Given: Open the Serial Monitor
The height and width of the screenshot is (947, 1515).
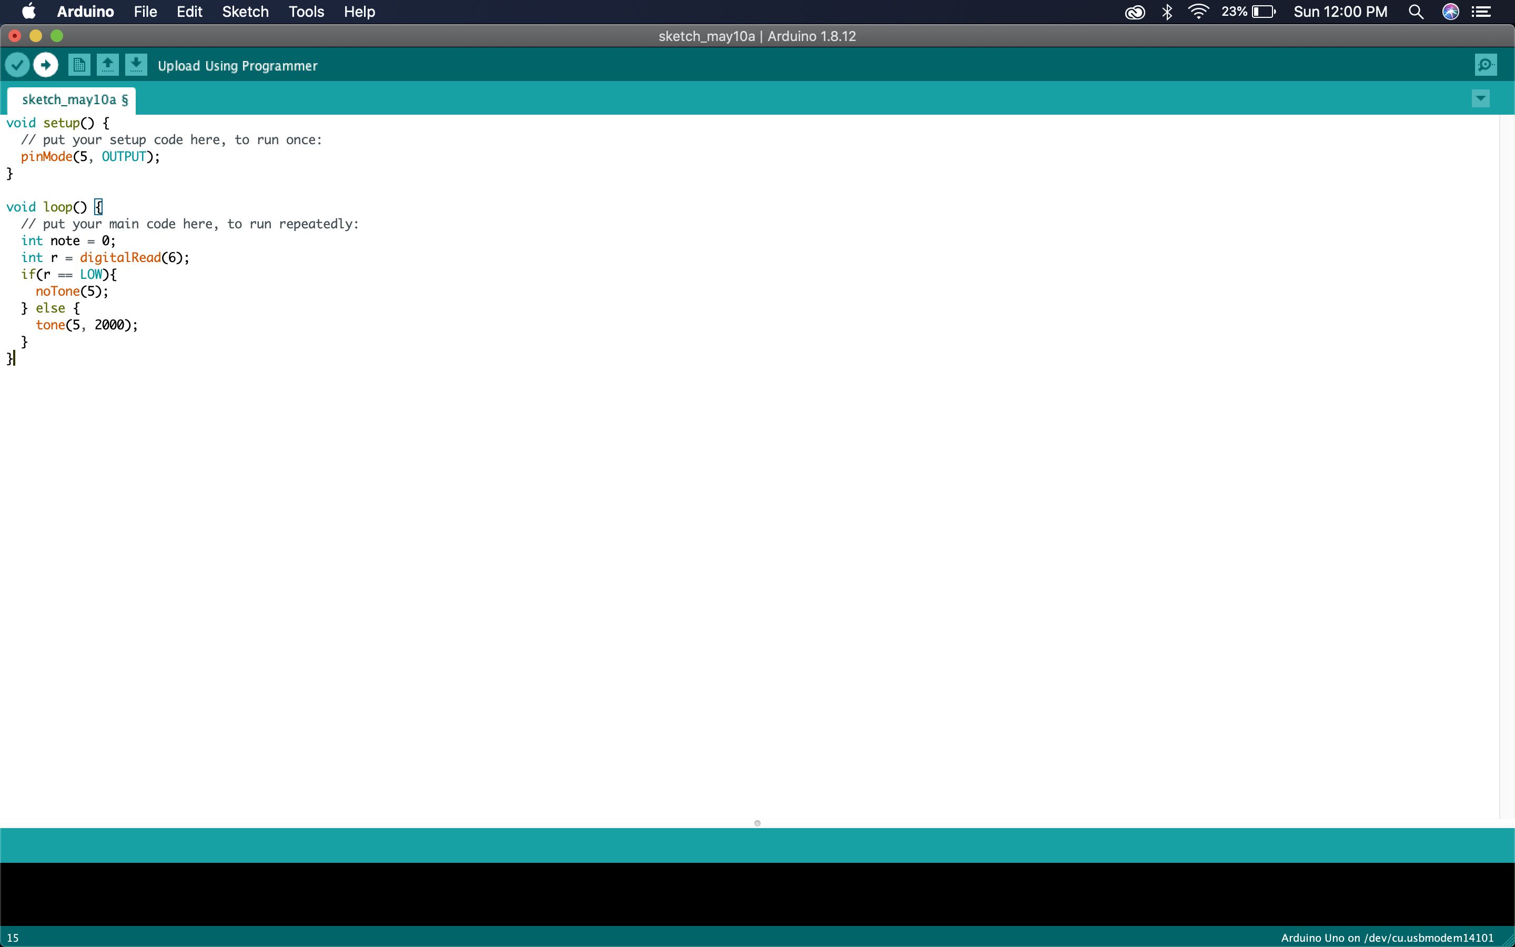Looking at the screenshot, I should (1486, 65).
